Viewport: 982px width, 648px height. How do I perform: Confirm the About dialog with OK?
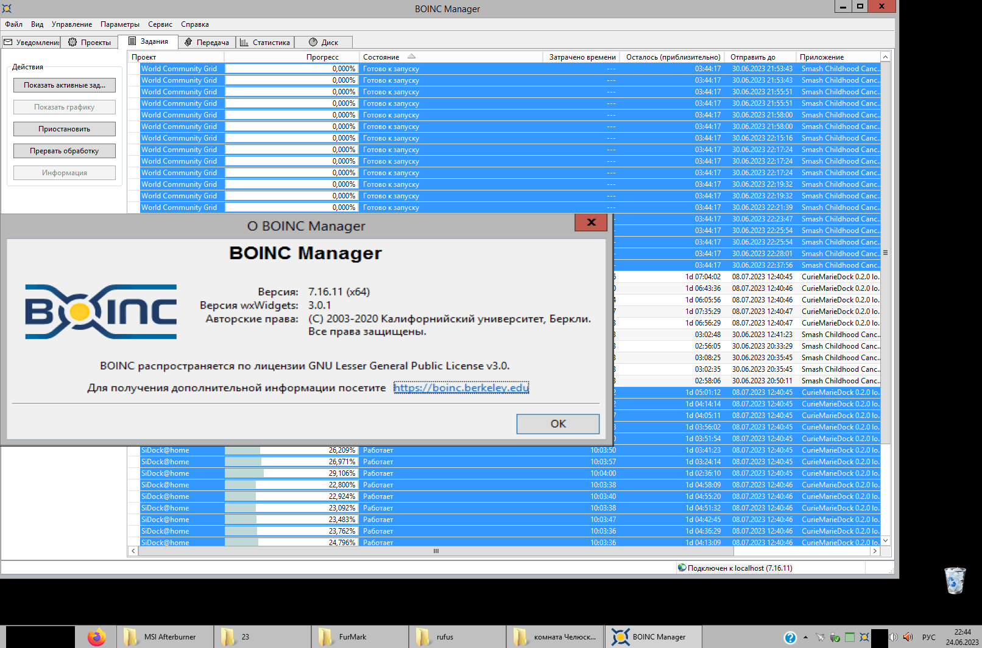(558, 424)
